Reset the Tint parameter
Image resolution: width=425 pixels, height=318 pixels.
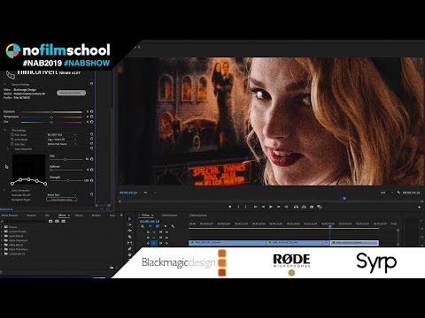pos(91,122)
